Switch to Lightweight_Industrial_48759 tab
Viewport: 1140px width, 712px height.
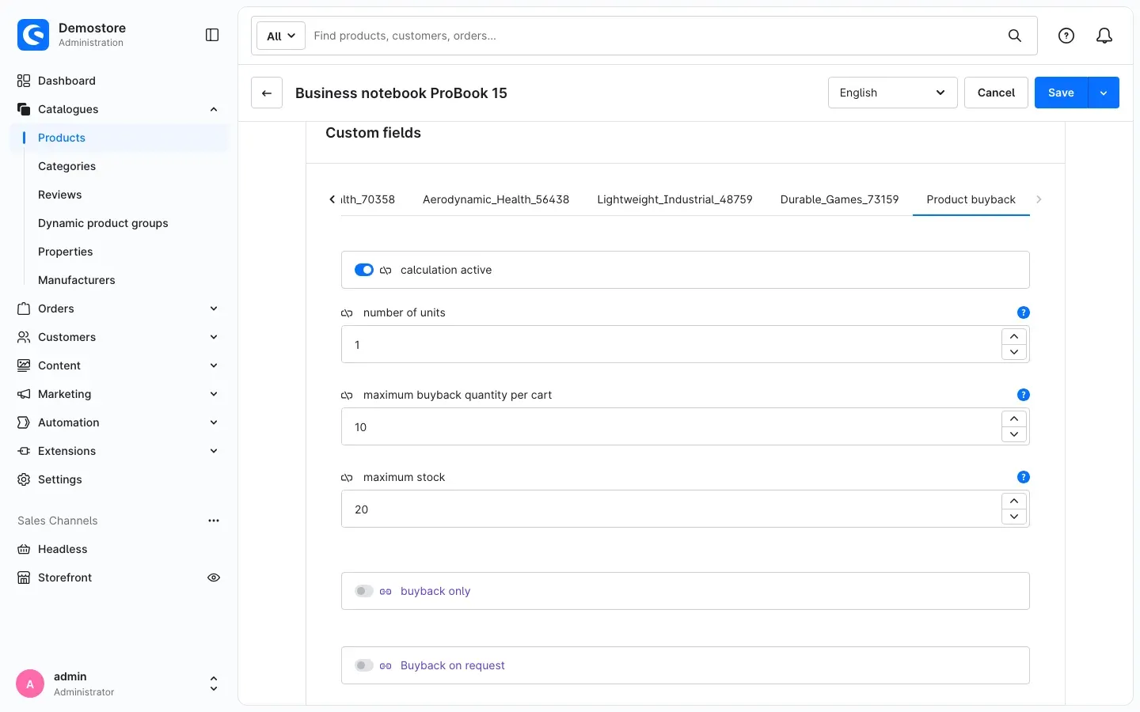pos(674,199)
